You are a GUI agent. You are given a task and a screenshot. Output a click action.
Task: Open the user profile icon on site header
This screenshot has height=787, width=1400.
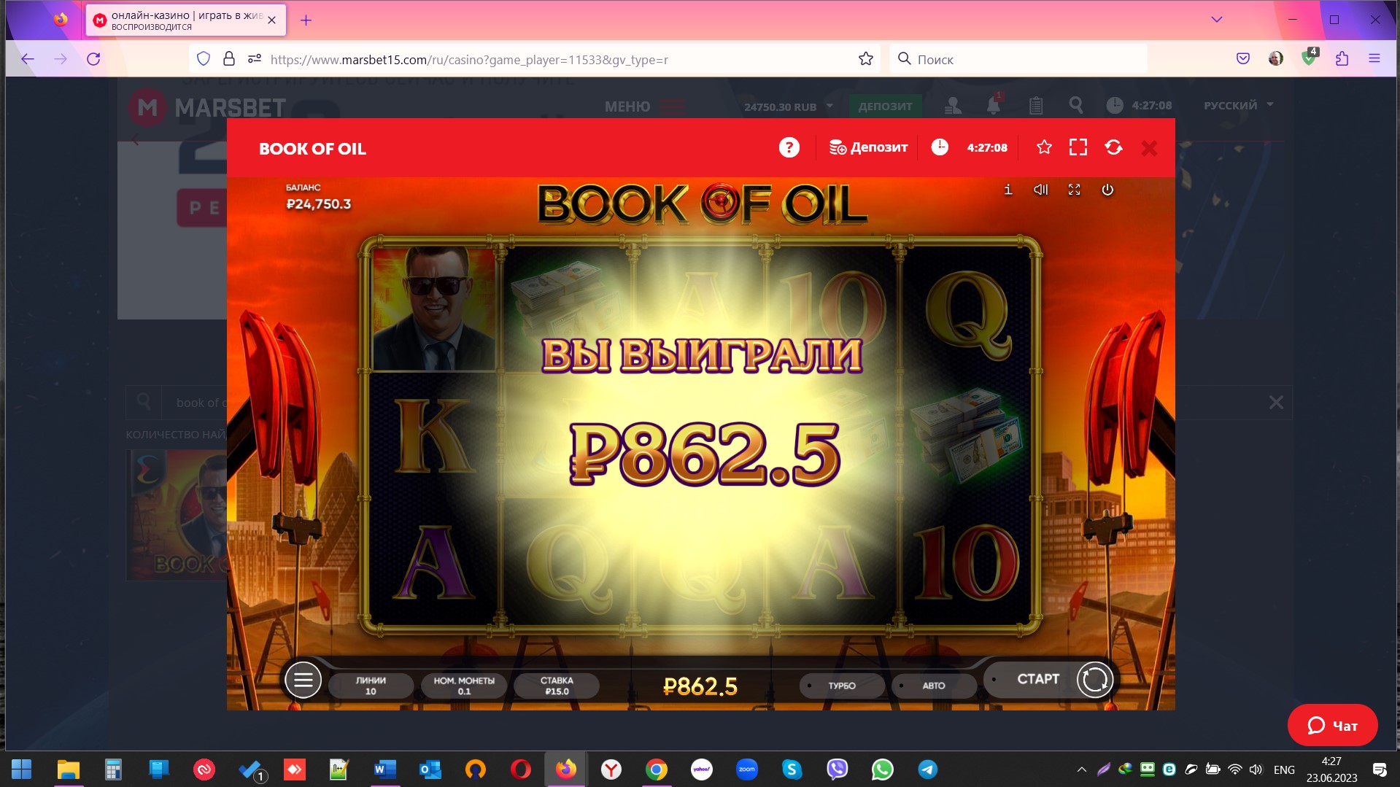click(953, 106)
